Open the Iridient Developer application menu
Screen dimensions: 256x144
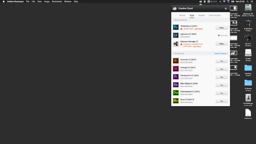click(15, 1)
